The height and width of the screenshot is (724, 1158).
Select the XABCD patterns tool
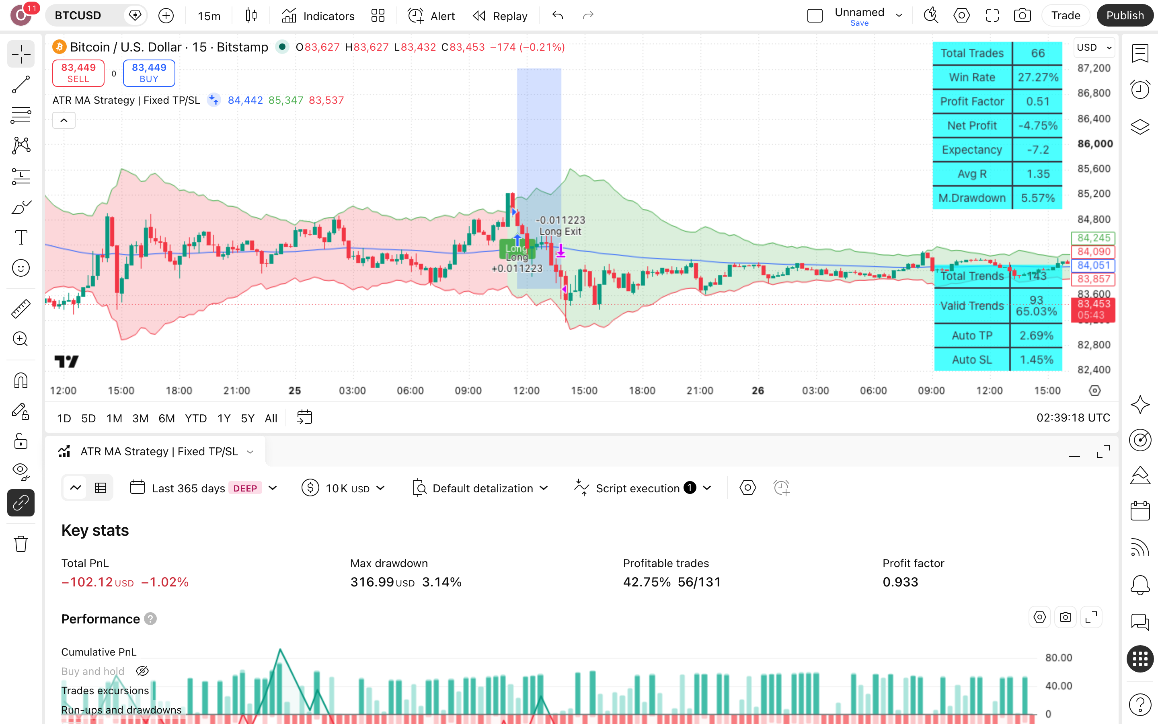coord(21,146)
